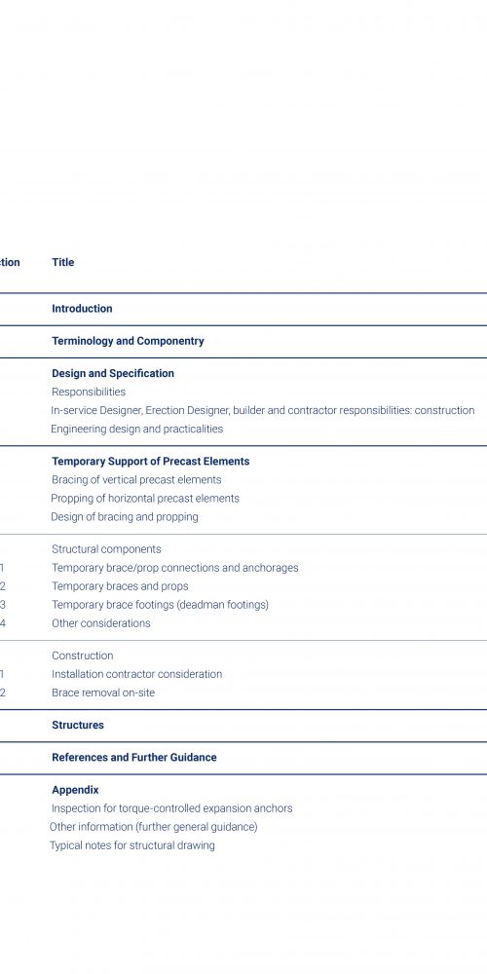Go to Temporary brace footings (deadman footings)
The width and height of the screenshot is (487, 974).
tap(160, 605)
